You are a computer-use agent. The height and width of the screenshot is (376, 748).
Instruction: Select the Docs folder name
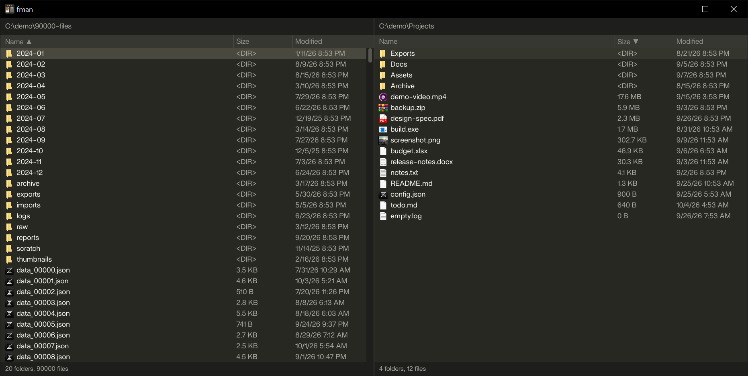399,64
